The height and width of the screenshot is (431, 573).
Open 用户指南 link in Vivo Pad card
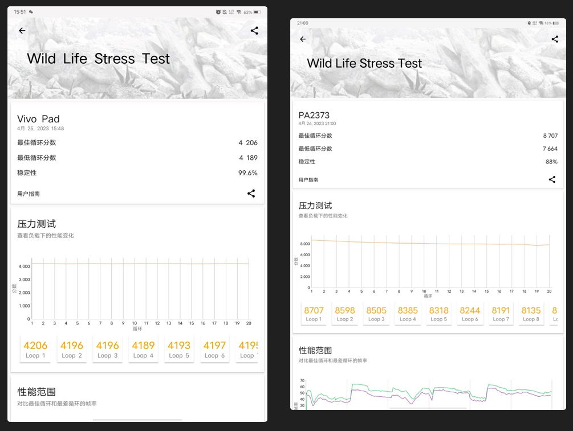pos(29,194)
